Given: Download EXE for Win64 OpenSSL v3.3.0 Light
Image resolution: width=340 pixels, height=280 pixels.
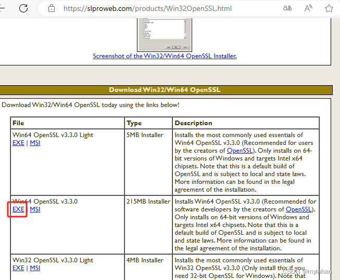Looking at the screenshot, I should tap(18, 143).
